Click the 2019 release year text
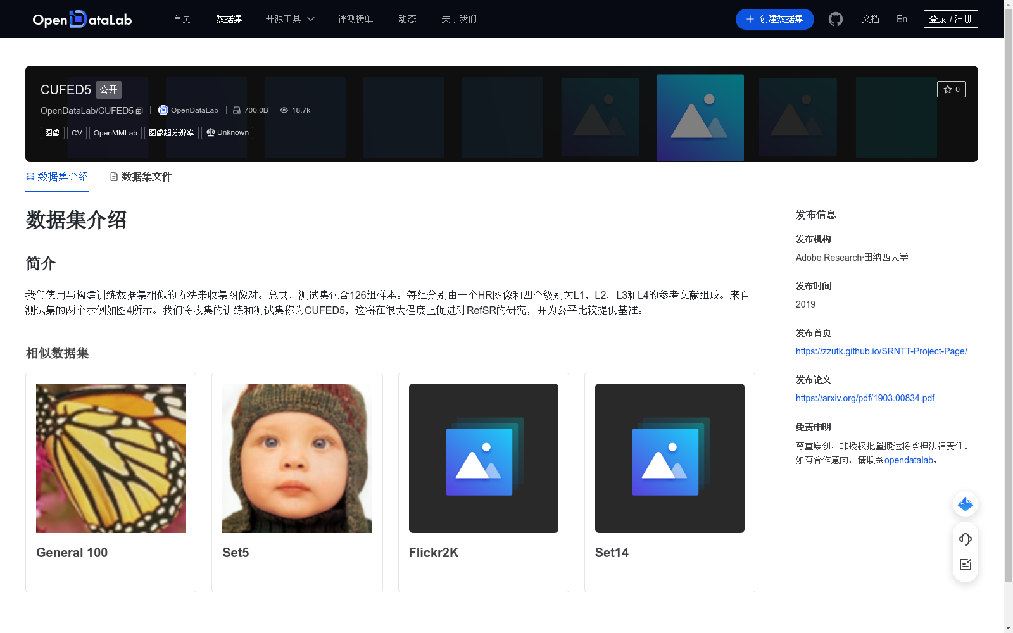This screenshot has height=633, width=1013. (x=805, y=304)
